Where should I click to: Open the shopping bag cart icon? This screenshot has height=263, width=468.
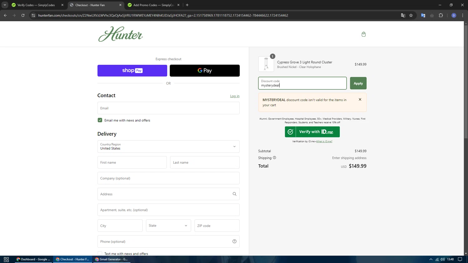[363, 34]
